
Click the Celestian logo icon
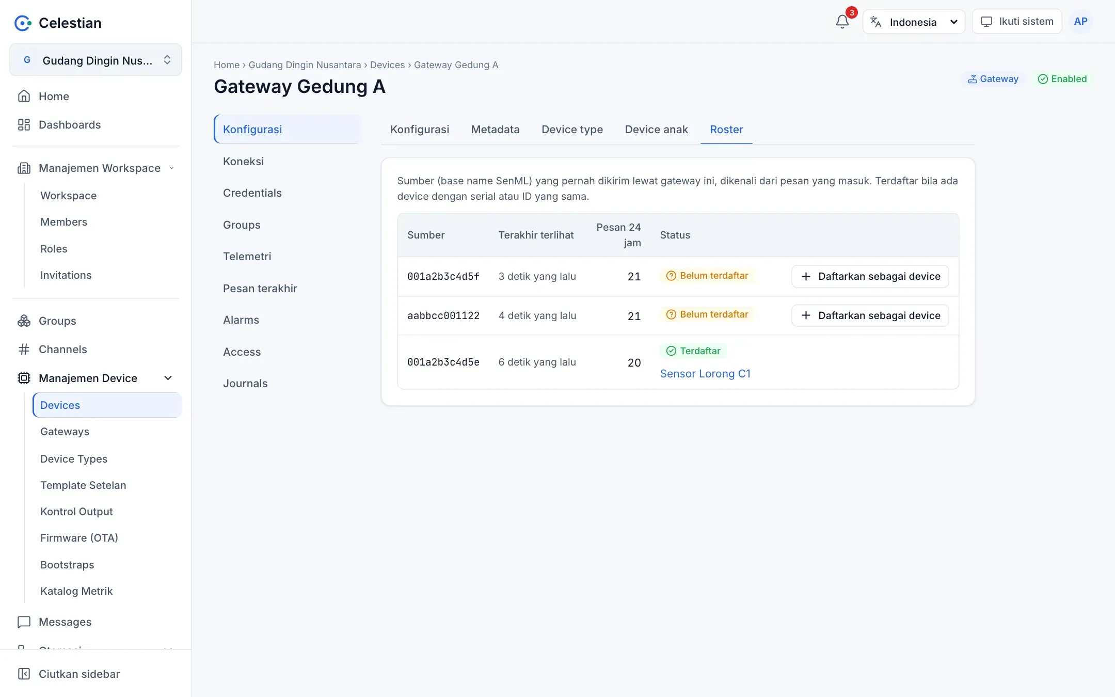[x=23, y=23]
